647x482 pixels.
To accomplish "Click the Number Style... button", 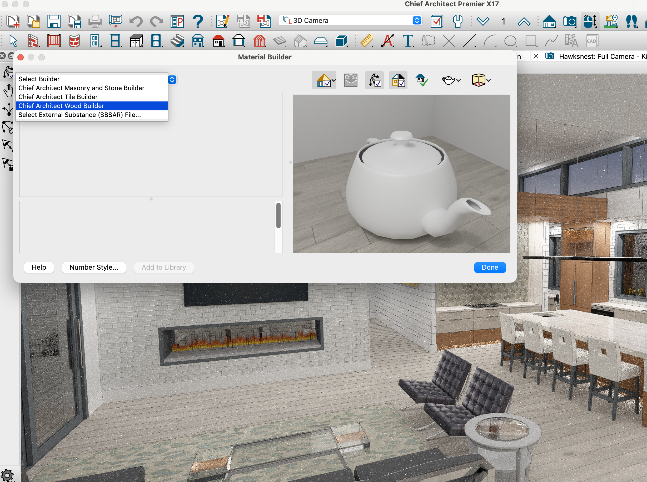I will point(94,267).
